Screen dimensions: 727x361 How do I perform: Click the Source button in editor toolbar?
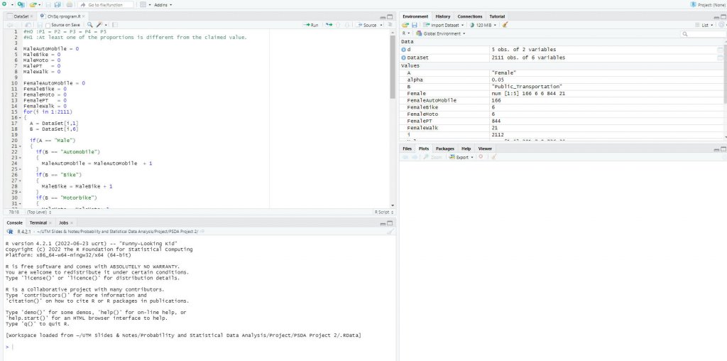tap(368, 25)
